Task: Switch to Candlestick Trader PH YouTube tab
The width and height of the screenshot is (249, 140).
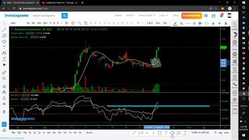Action: [60, 3]
